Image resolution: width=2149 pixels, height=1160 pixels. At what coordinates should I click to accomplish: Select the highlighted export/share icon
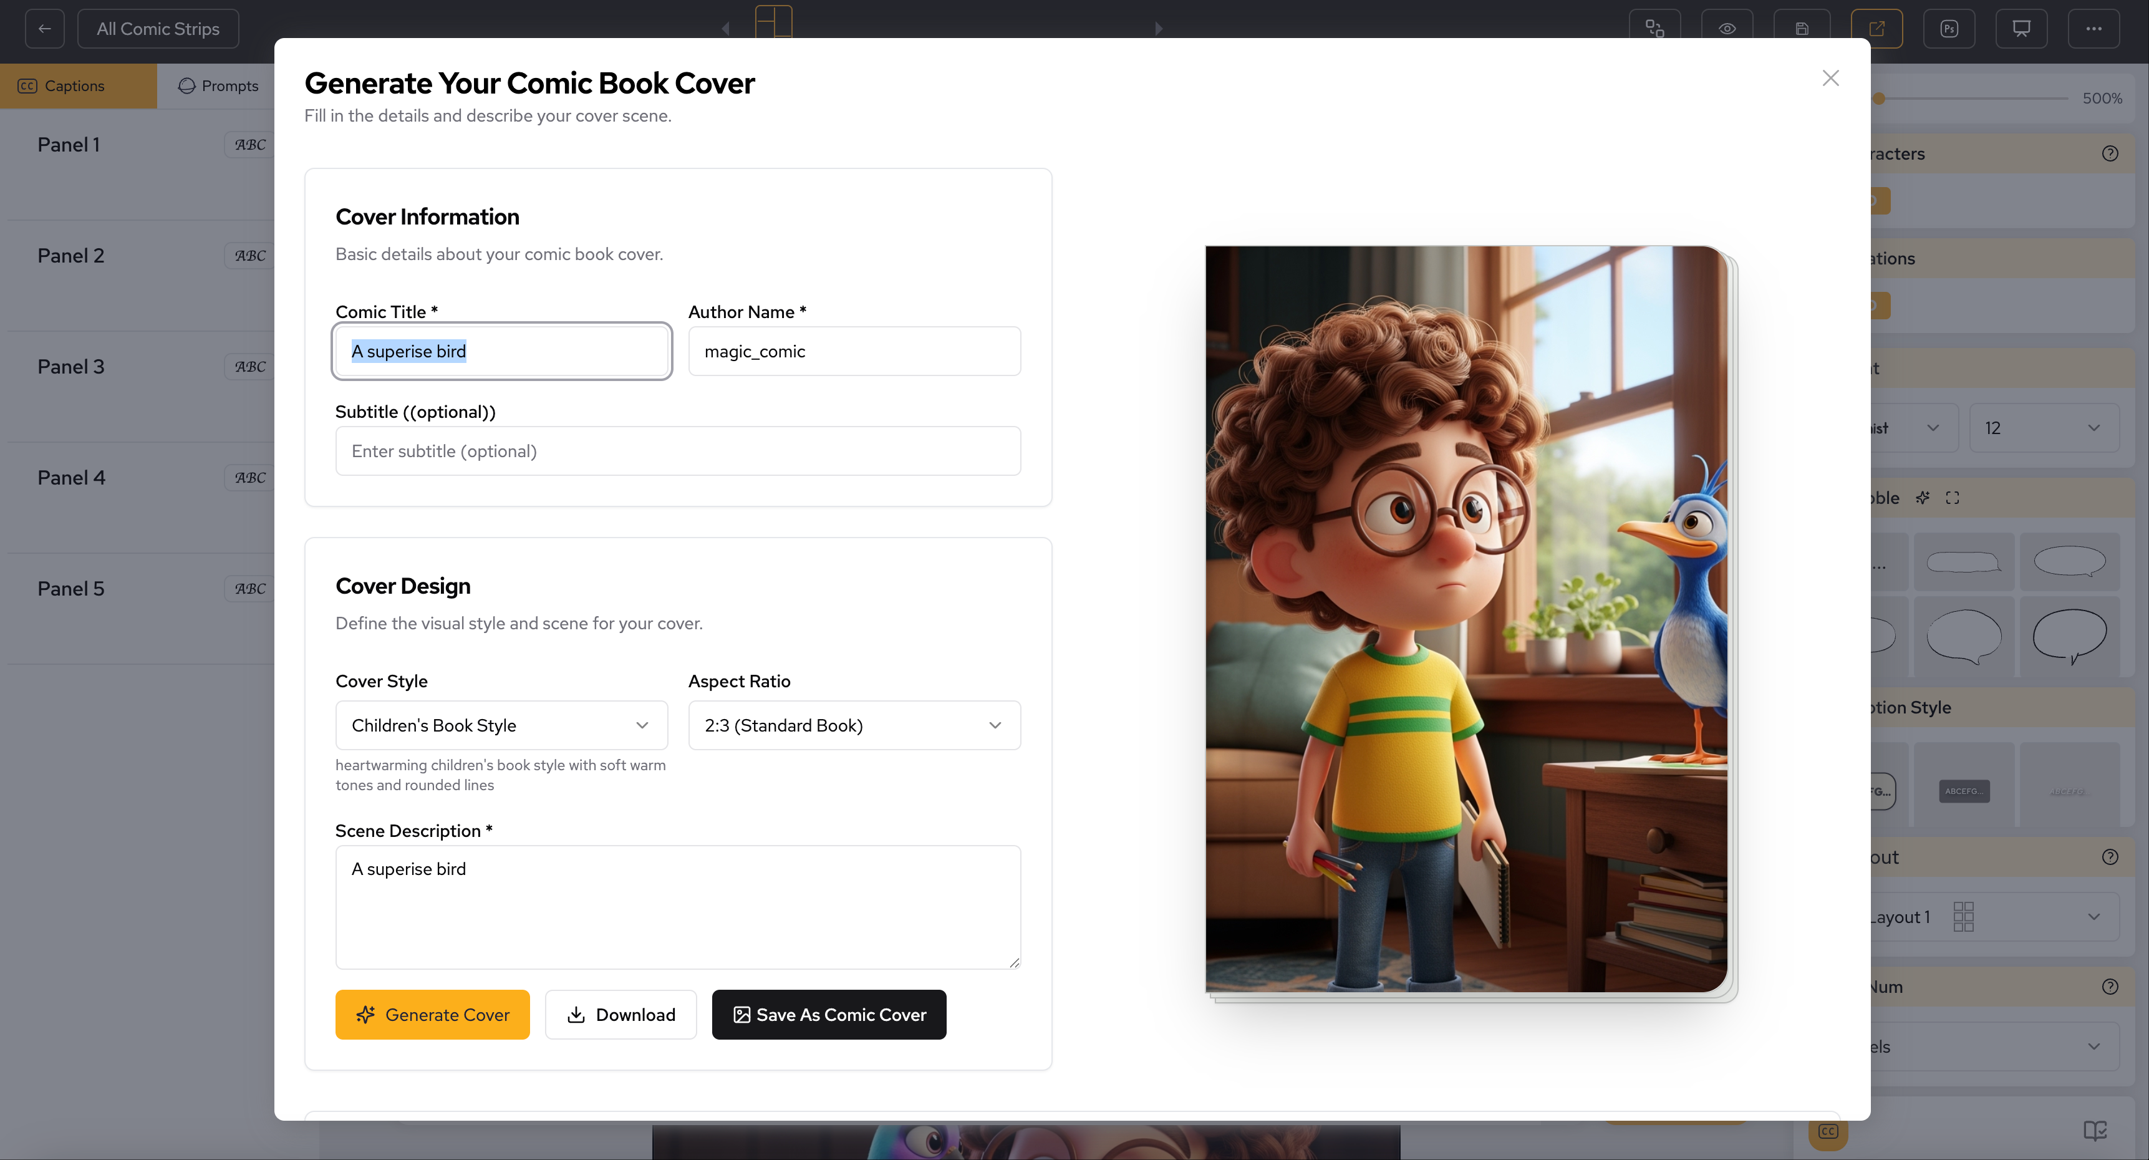(1878, 27)
